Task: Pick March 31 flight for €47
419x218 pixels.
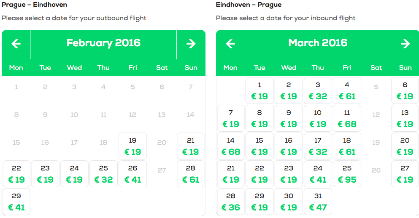Action: pos(318,202)
